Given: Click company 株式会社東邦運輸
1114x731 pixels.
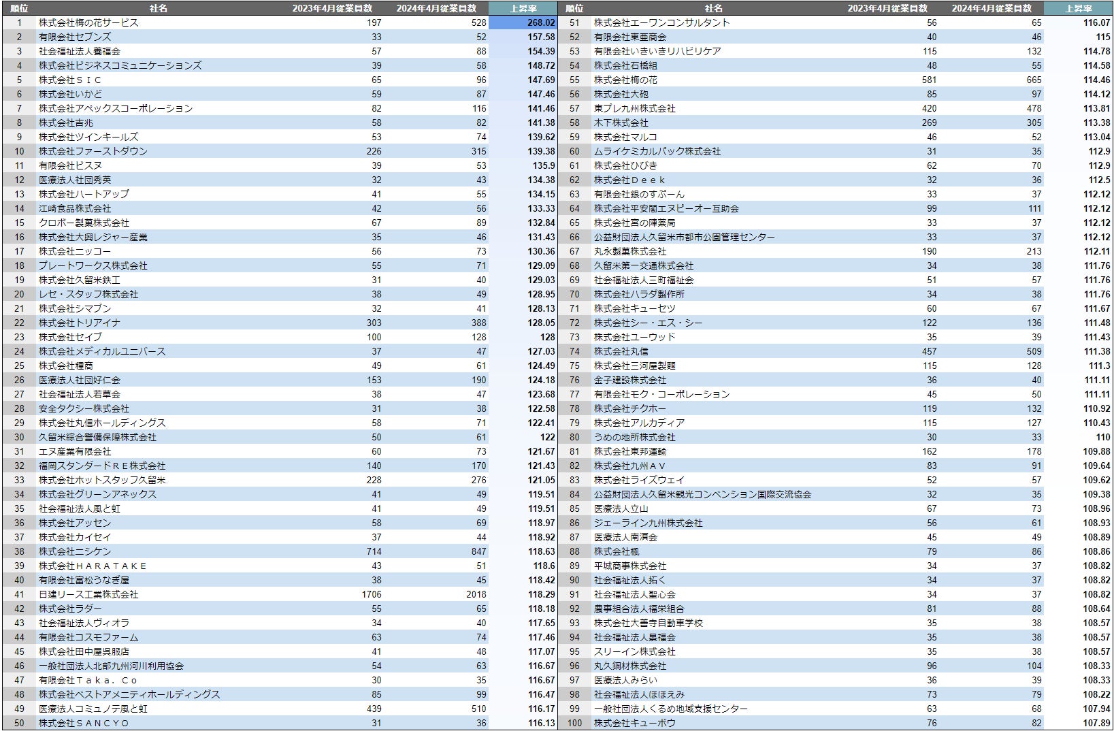Looking at the screenshot, I should click(x=630, y=451).
